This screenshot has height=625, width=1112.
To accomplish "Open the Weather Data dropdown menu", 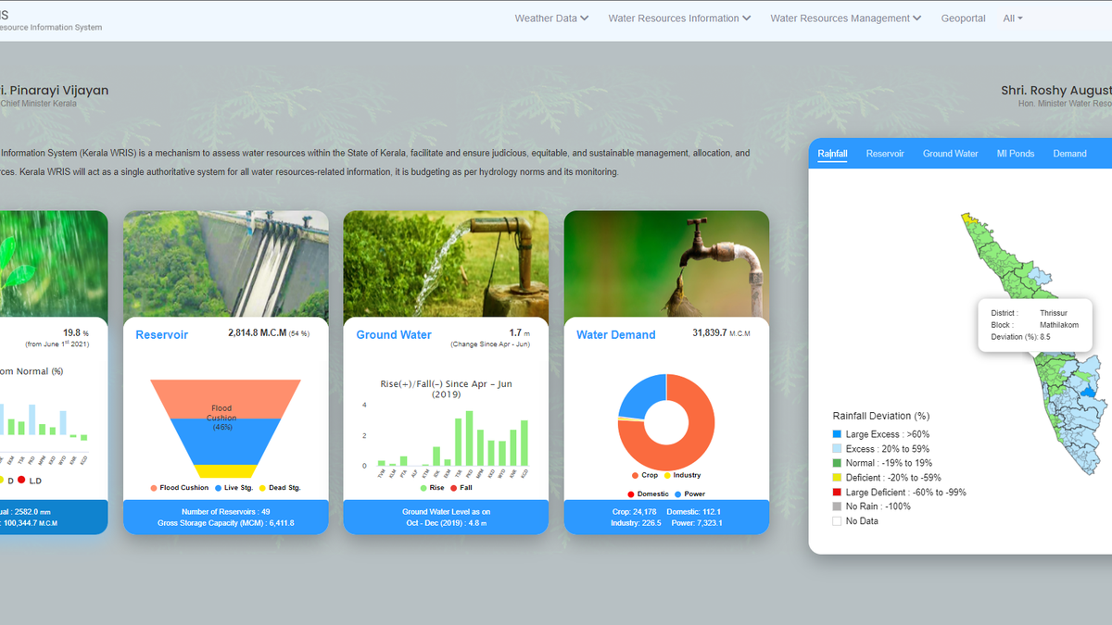I will click(551, 19).
